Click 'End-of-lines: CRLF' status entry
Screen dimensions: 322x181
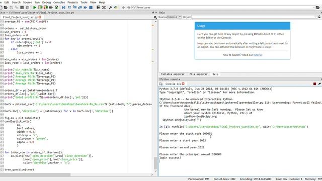point(224,179)
